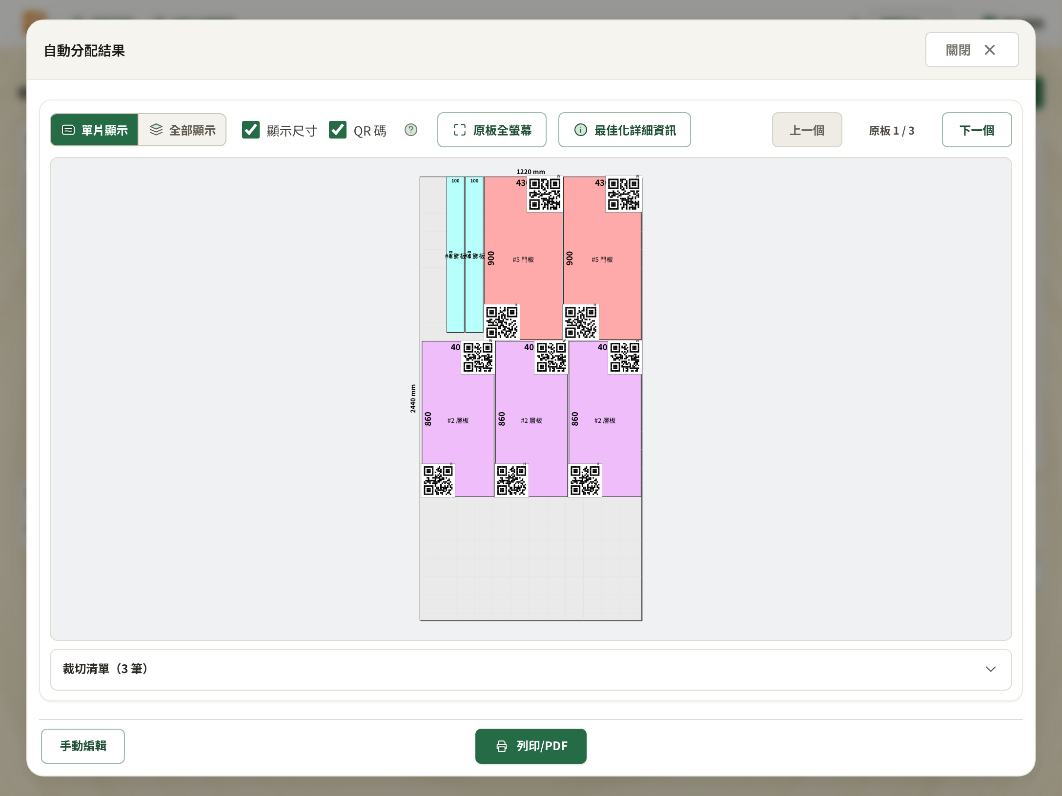The width and height of the screenshot is (1062, 796).
Task: Click top QR code on right 門板 panel
Action: coord(624,194)
